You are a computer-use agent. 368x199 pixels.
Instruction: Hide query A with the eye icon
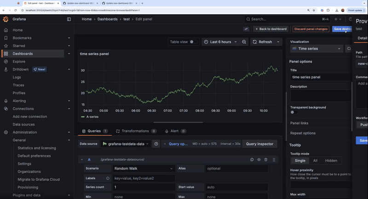pos(259,160)
